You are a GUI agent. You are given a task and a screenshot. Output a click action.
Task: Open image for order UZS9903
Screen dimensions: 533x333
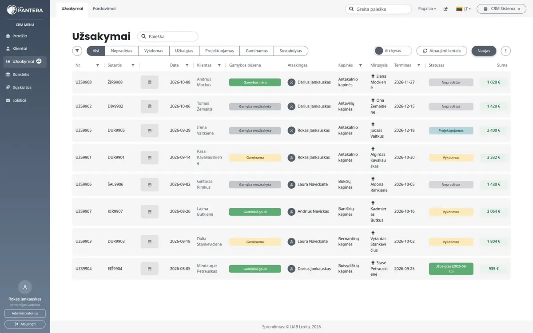[x=150, y=242]
